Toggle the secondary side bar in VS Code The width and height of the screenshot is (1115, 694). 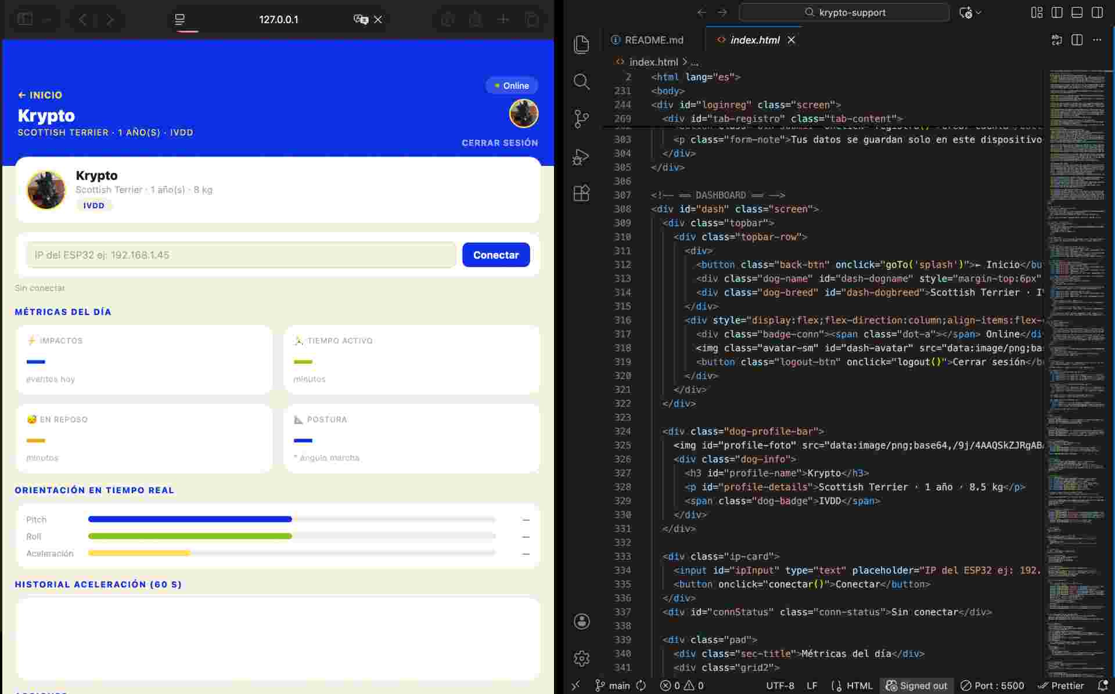pos(1097,12)
